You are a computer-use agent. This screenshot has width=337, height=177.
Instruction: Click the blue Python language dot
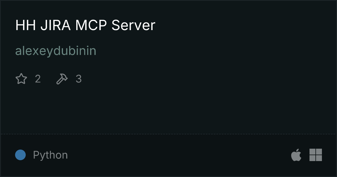pos(20,155)
